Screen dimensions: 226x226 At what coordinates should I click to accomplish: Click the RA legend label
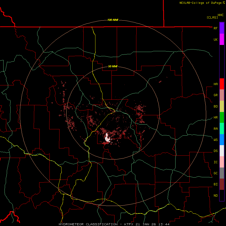pyautogui.click(x=215, y=129)
